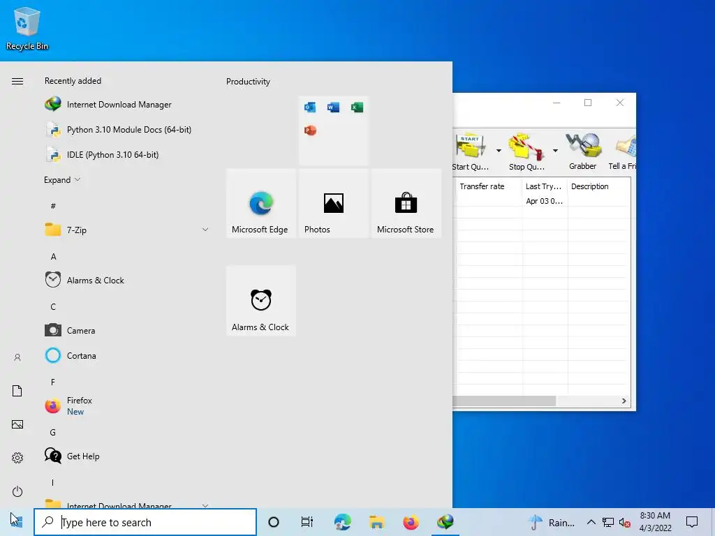715x536 pixels.
Task: Click the Grabber tool in IDM
Action: click(583, 151)
